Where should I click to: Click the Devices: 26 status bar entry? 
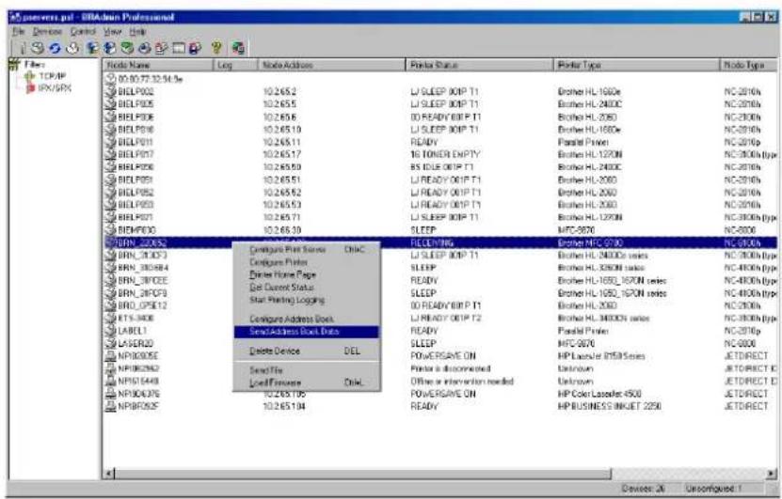tap(644, 489)
